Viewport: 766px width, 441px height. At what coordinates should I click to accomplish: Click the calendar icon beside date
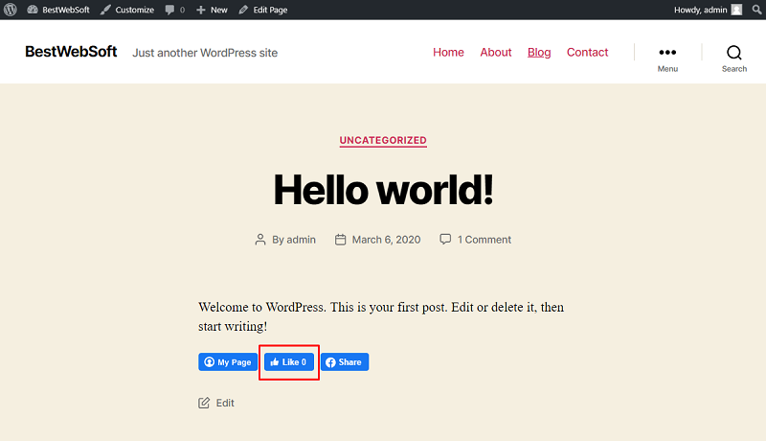[341, 240]
